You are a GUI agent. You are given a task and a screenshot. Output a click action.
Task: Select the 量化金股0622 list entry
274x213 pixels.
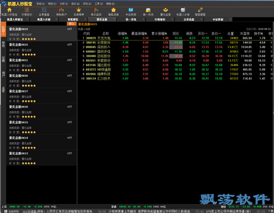coord(41,49)
